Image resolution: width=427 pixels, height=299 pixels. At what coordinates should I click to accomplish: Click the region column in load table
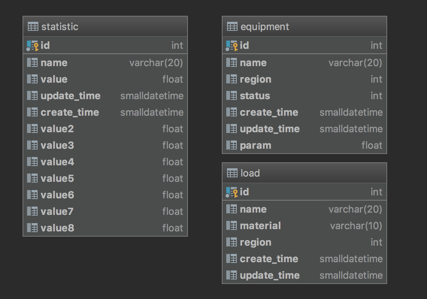coord(256,242)
